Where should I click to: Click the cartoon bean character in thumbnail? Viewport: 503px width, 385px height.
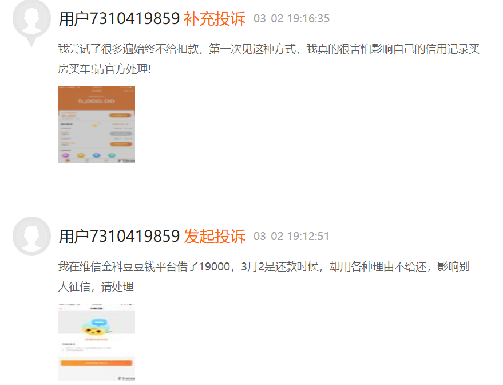96,328
